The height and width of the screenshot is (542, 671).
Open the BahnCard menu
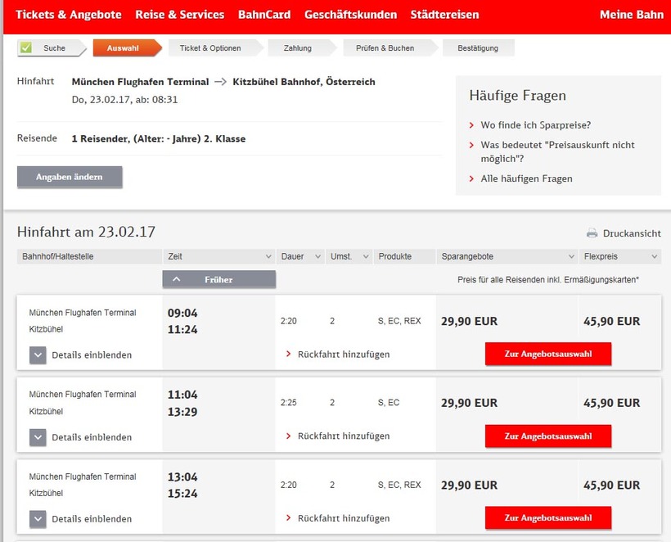click(264, 15)
